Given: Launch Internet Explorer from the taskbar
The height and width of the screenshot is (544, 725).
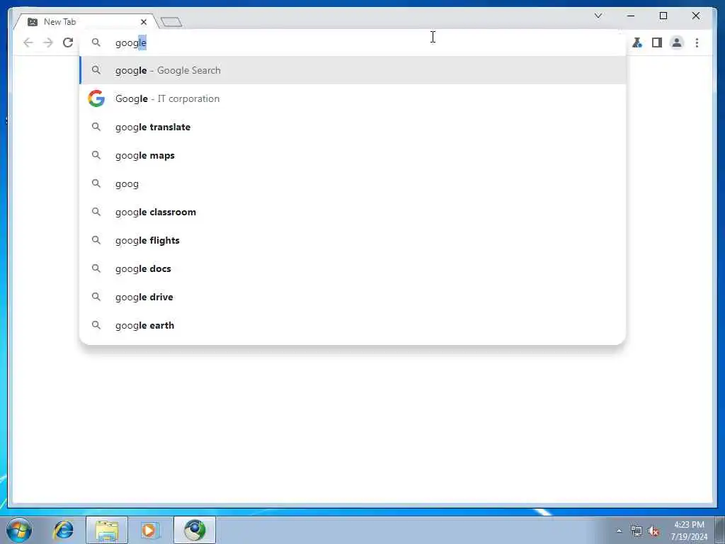Looking at the screenshot, I should (63, 530).
